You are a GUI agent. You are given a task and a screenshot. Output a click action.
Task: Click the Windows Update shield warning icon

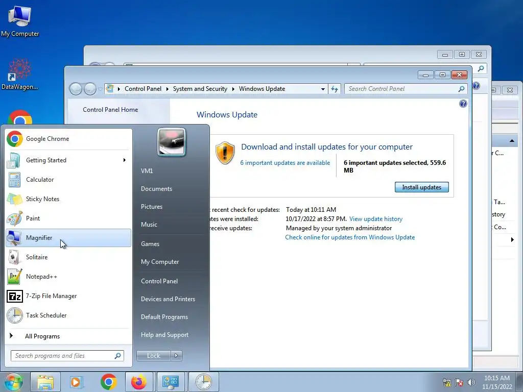pyautogui.click(x=225, y=153)
